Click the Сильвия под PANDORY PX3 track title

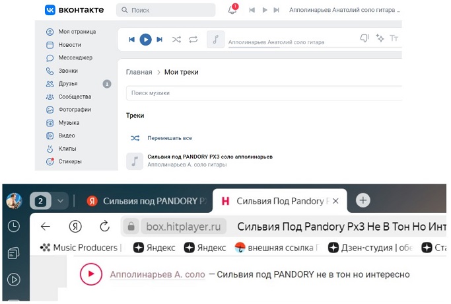(210, 157)
